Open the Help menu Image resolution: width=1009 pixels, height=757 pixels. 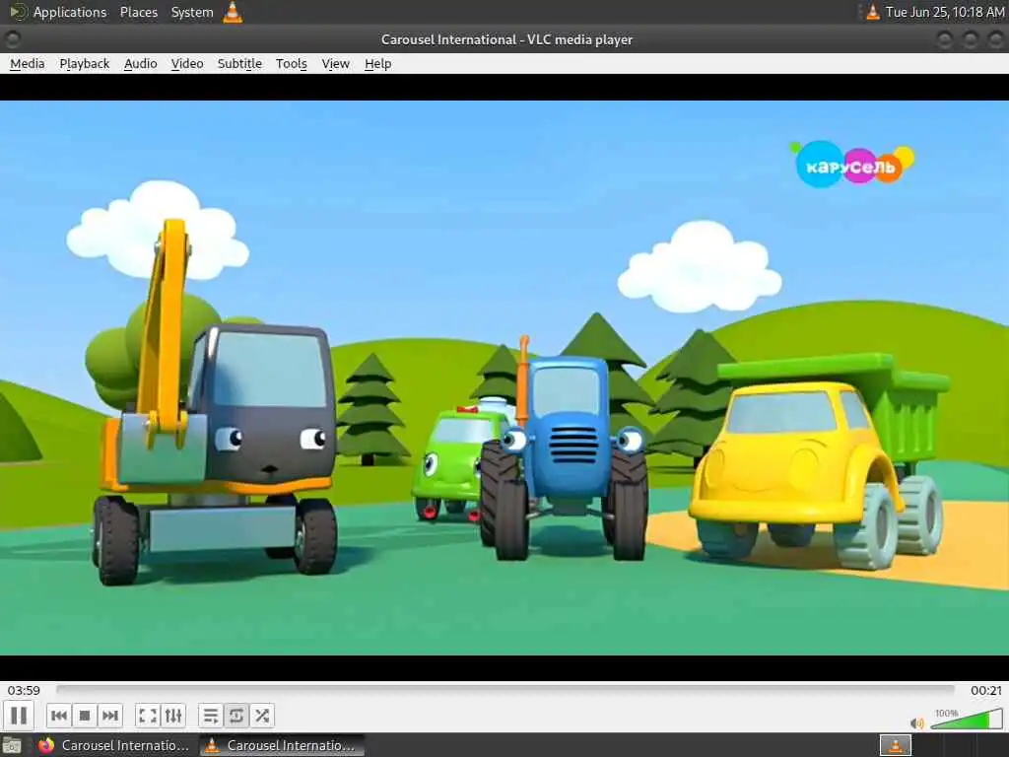[x=377, y=64]
